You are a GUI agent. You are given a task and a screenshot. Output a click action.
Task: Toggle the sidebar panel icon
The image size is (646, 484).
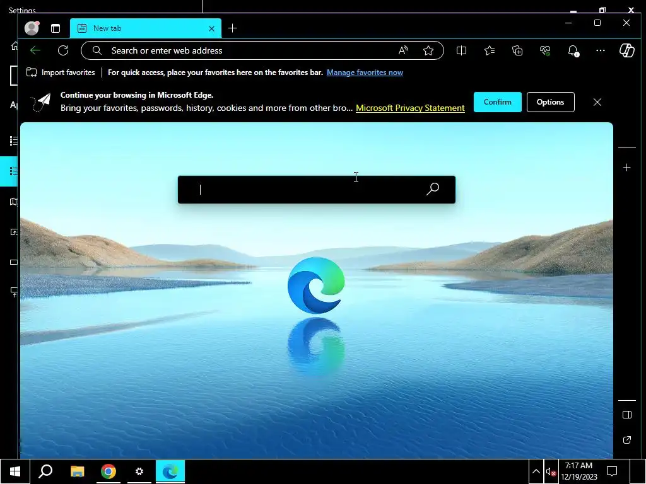627,415
